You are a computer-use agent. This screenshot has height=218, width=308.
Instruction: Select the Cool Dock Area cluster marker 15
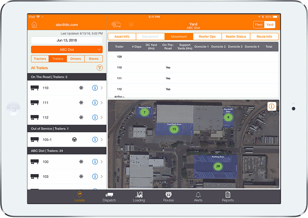point(174,129)
